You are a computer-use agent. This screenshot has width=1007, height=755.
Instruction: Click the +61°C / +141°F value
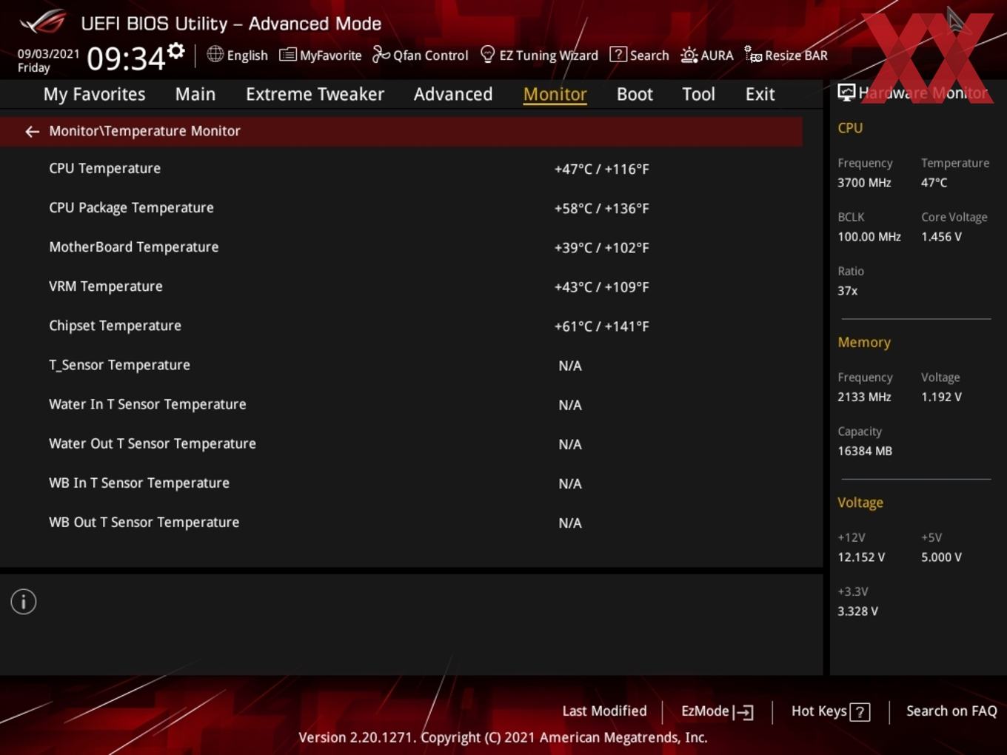click(601, 326)
